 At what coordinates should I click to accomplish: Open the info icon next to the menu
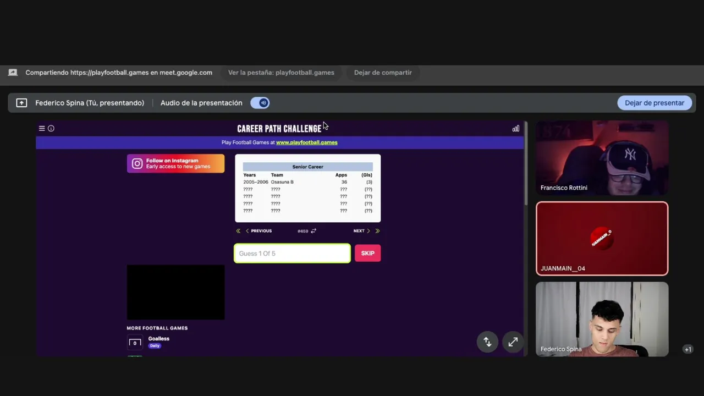tap(51, 128)
